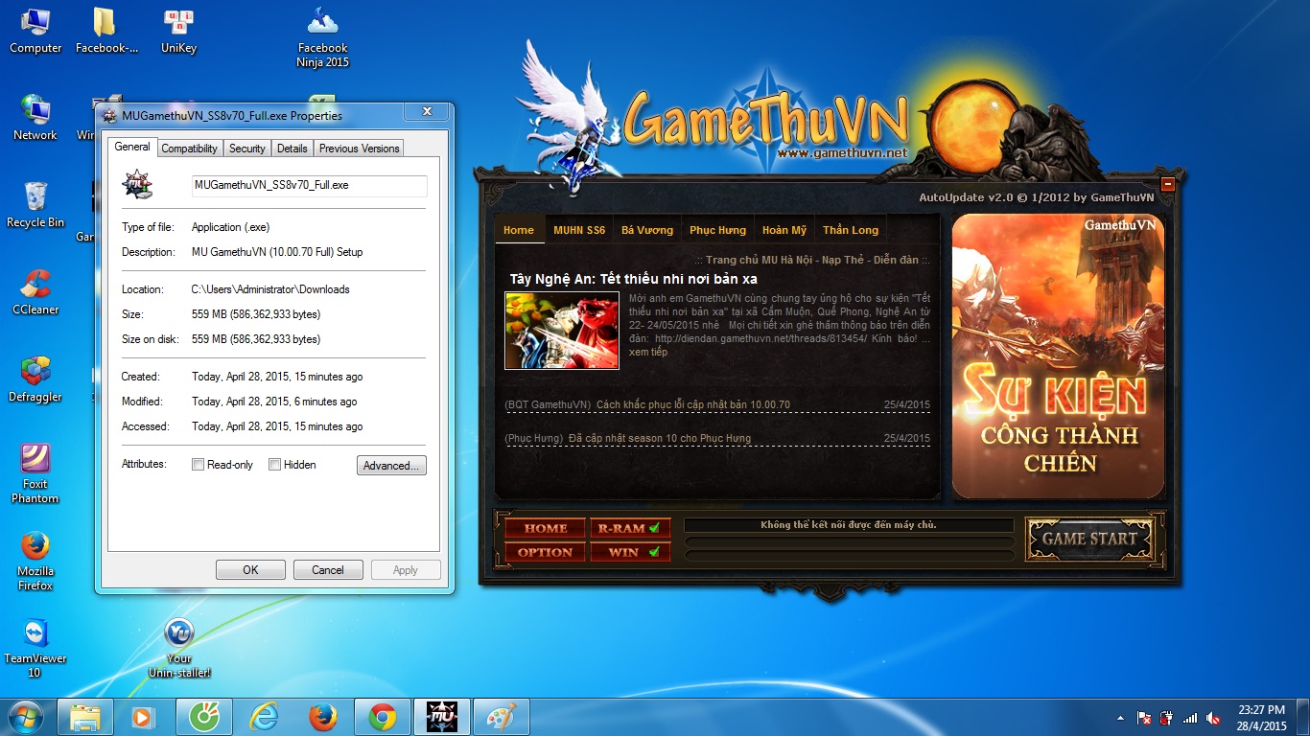Click the file icon in Properties dialog
The height and width of the screenshot is (736, 1310).
137,184
